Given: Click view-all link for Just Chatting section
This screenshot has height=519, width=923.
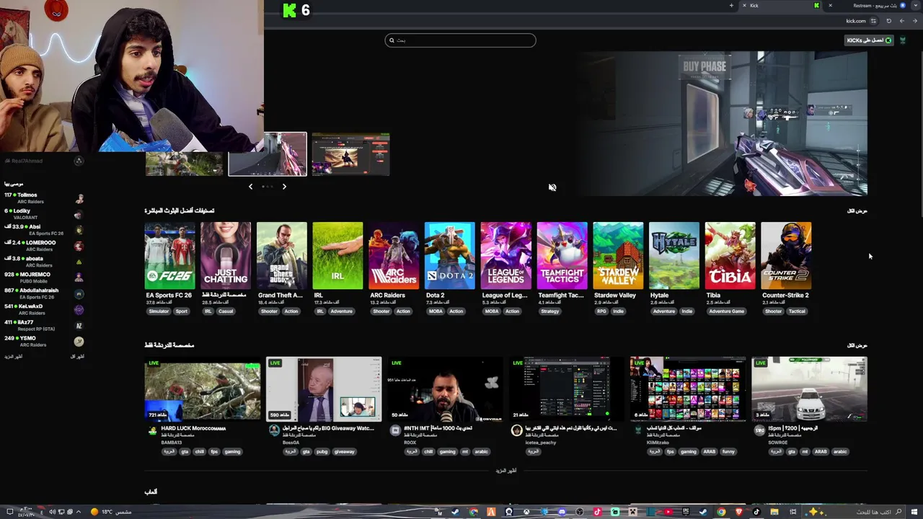Looking at the screenshot, I should click(857, 345).
